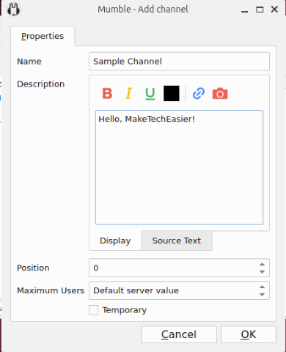
Task: Confirm the channel with OK
Action: [x=249, y=334]
